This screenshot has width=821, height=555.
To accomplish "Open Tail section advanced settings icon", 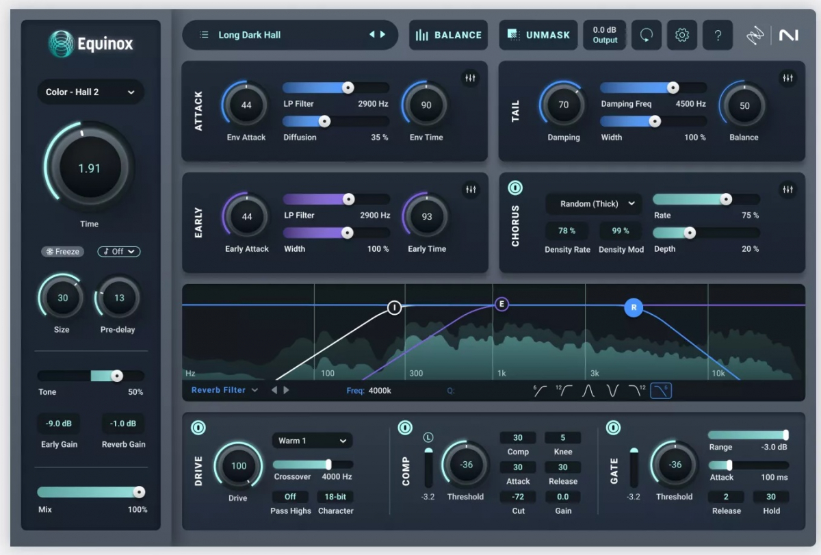I will pyautogui.click(x=787, y=78).
